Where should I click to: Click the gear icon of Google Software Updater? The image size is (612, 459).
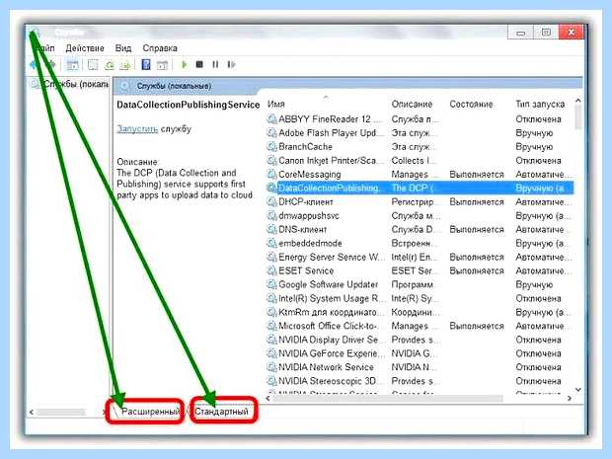[271, 284]
